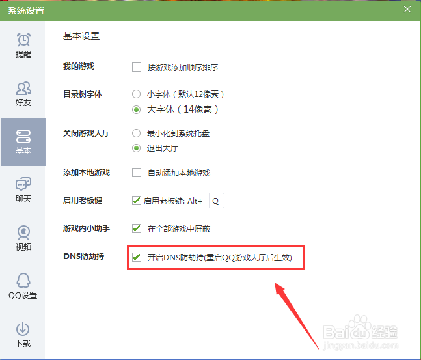Click the DNS防劫持 bold section label
The height and width of the screenshot is (360, 421).
click(84, 256)
